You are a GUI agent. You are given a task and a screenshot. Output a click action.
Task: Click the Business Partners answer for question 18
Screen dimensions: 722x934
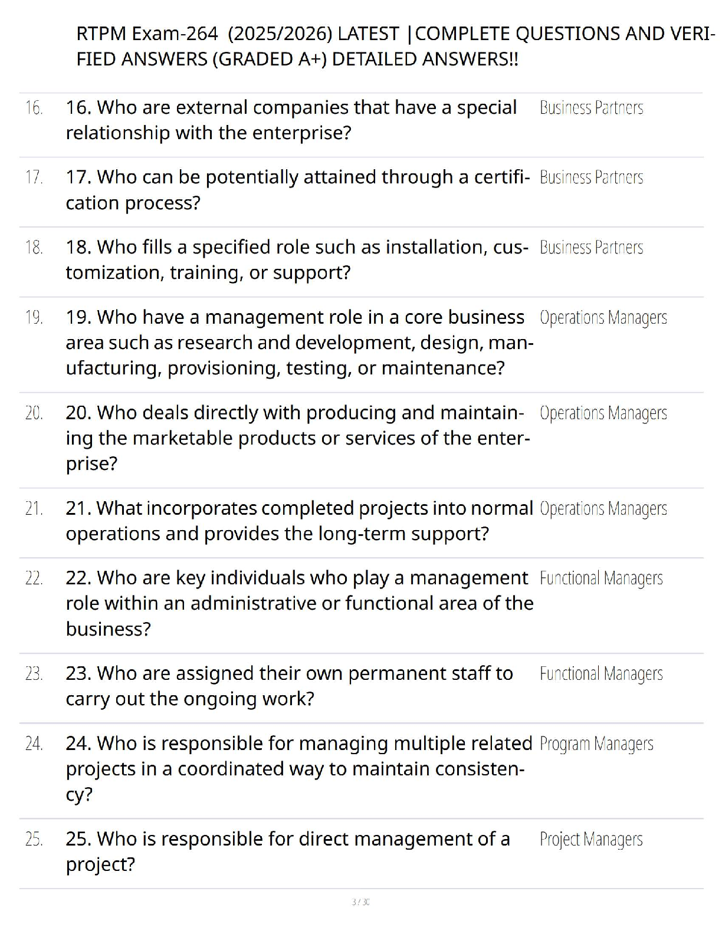(x=592, y=247)
